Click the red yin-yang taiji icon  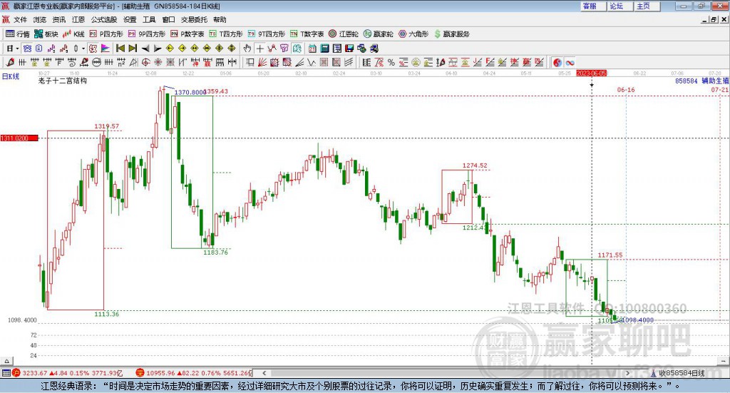click(557, 62)
